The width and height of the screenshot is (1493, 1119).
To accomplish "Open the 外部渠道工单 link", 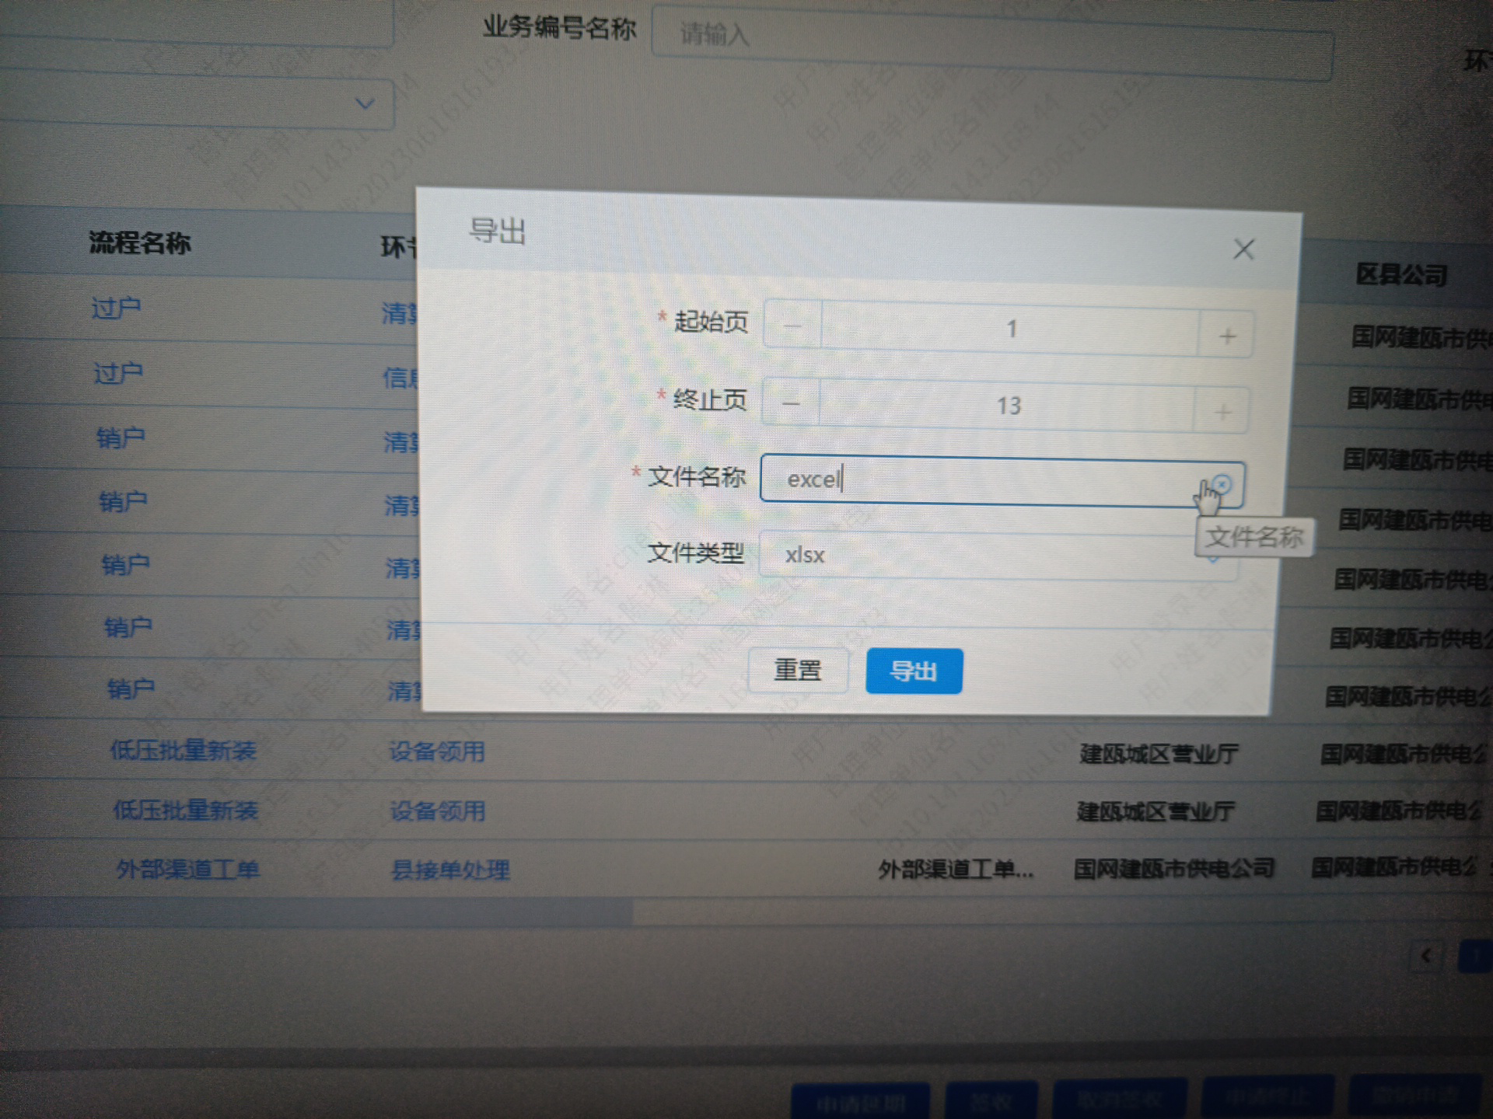I will (187, 869).
